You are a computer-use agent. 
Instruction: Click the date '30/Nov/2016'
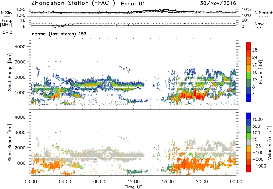(x=218, y=3)
